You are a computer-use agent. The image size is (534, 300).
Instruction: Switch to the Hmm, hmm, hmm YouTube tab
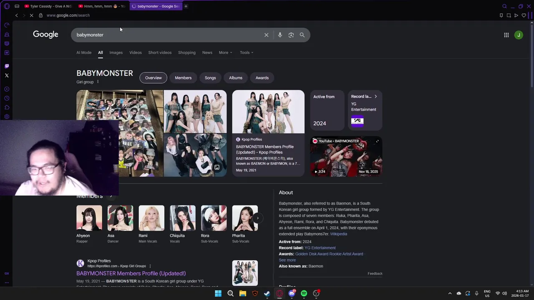(102, 6)
